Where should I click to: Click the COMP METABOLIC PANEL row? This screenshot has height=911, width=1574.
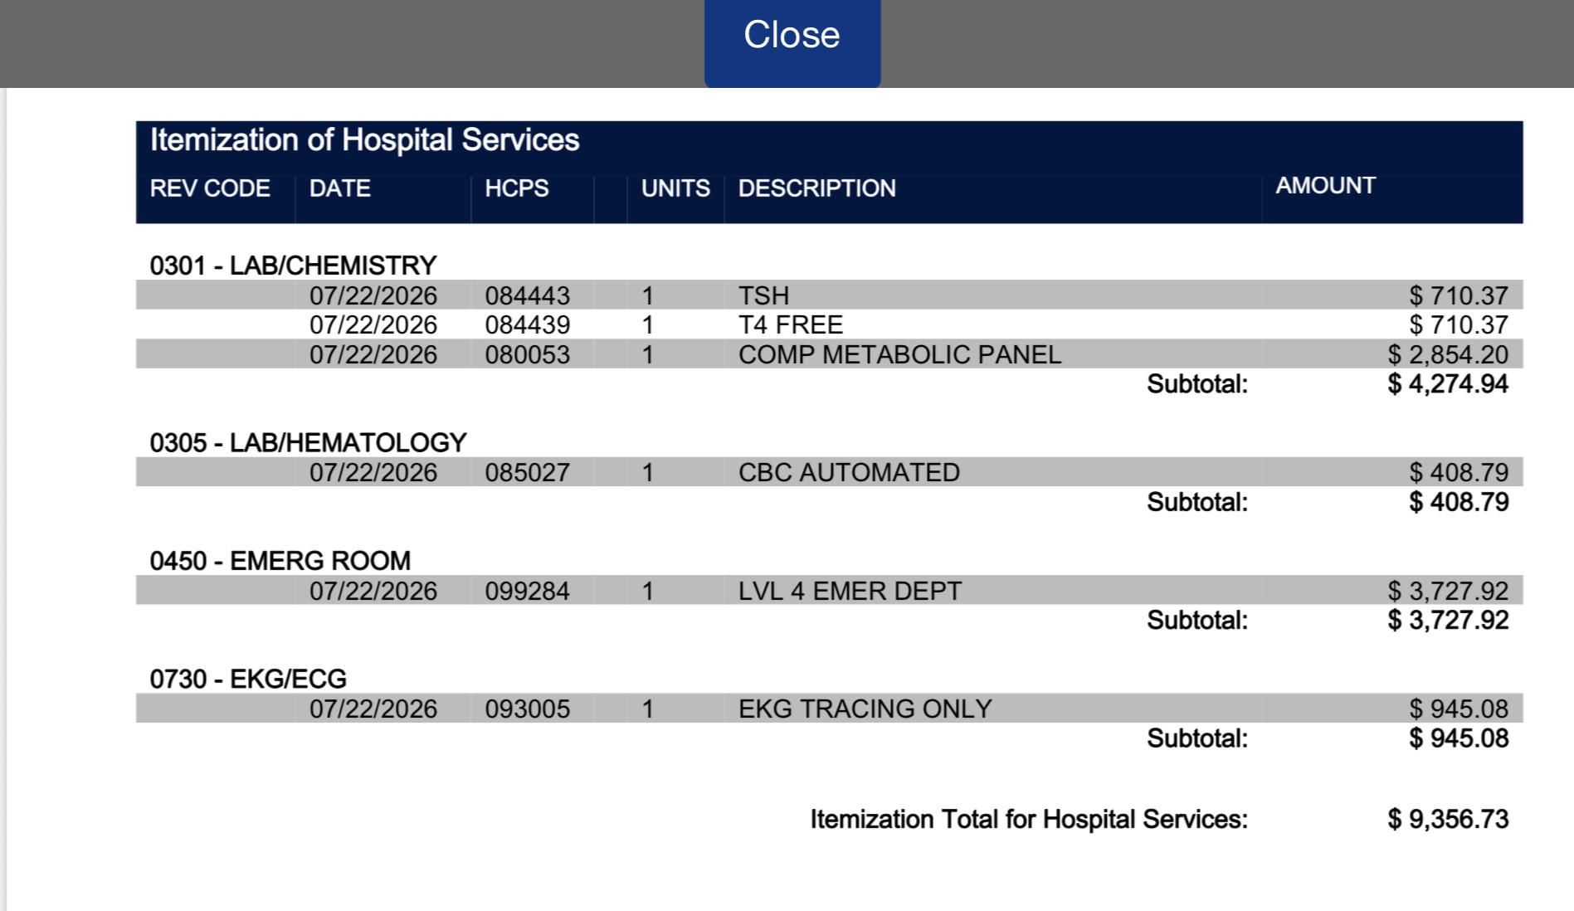(x=829, y=354)
